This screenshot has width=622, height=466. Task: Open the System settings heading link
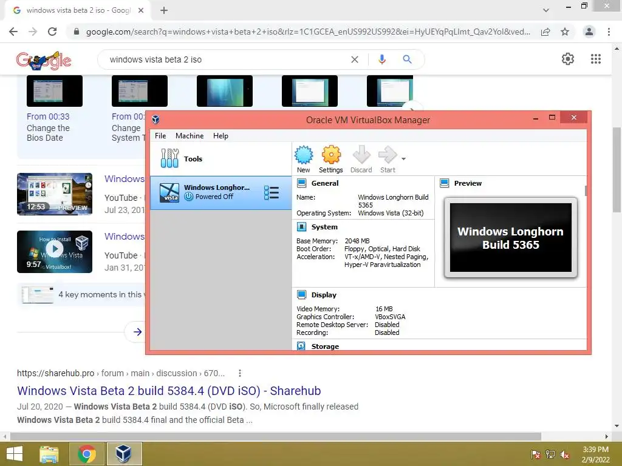324,227
